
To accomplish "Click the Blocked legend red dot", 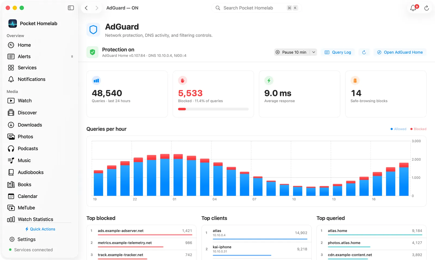I will tap(411, 129).
